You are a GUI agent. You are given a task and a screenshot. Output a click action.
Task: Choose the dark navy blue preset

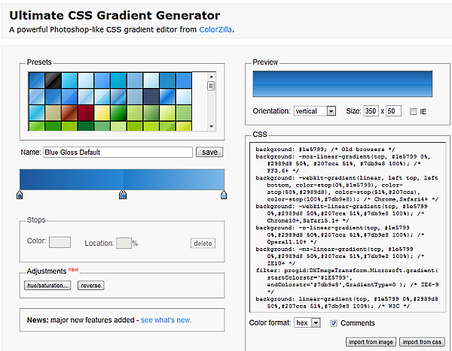pyautogui.click(x=151, y=97)
